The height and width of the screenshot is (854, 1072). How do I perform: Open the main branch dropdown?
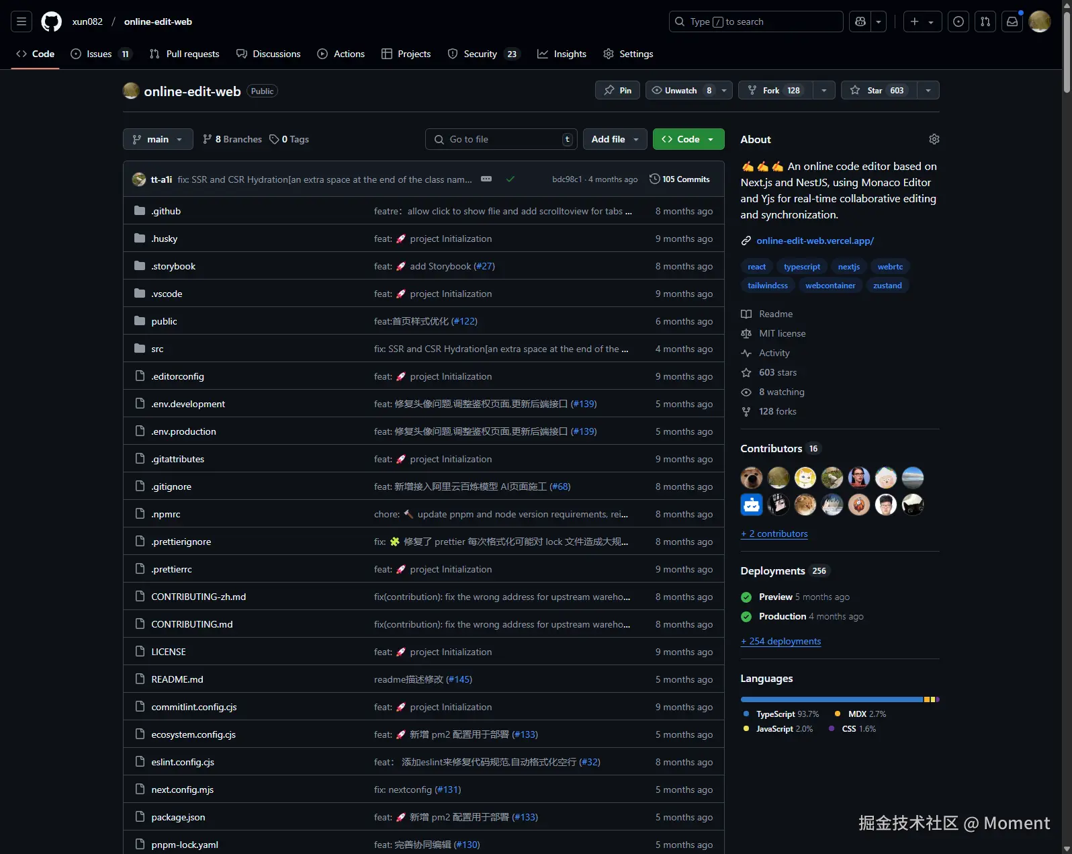click(x=158, y=139)
